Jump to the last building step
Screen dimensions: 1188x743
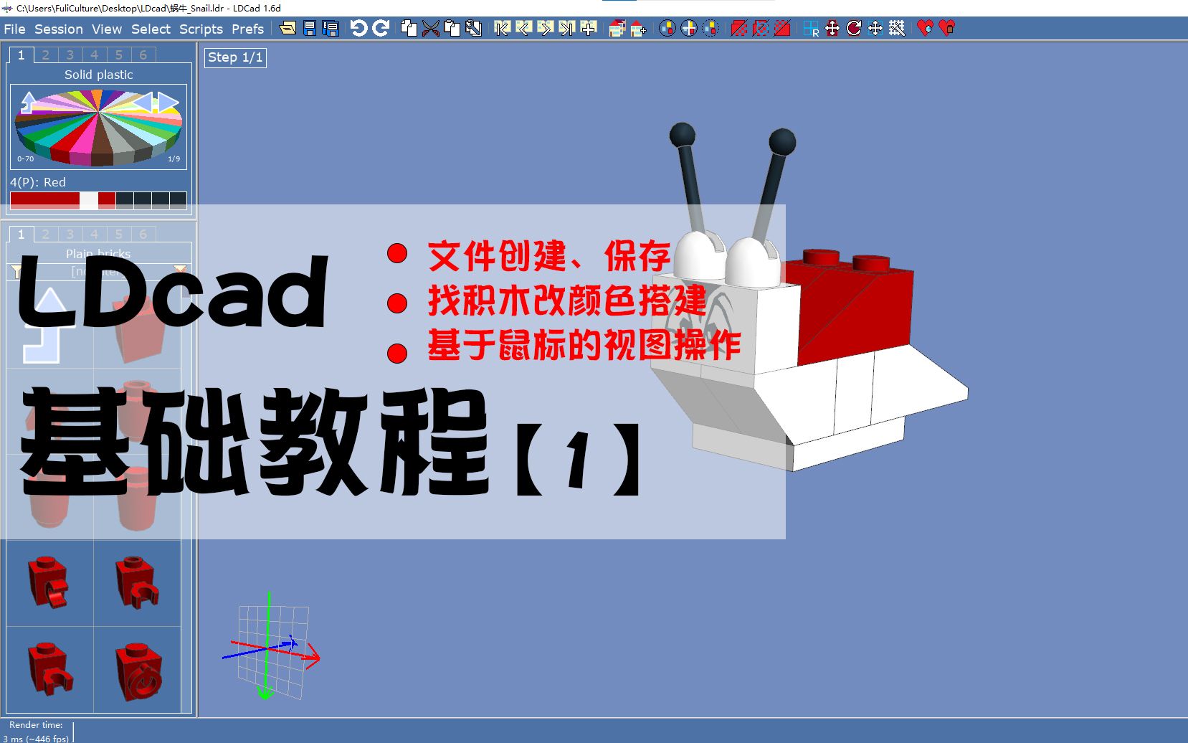coord(566,28)
